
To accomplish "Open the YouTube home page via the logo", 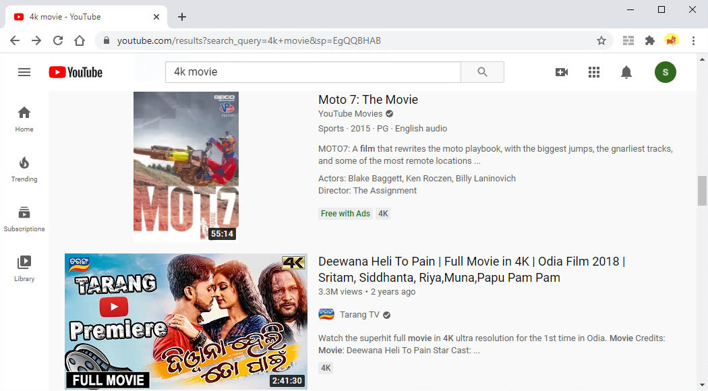I will click(x=75, y=72).
